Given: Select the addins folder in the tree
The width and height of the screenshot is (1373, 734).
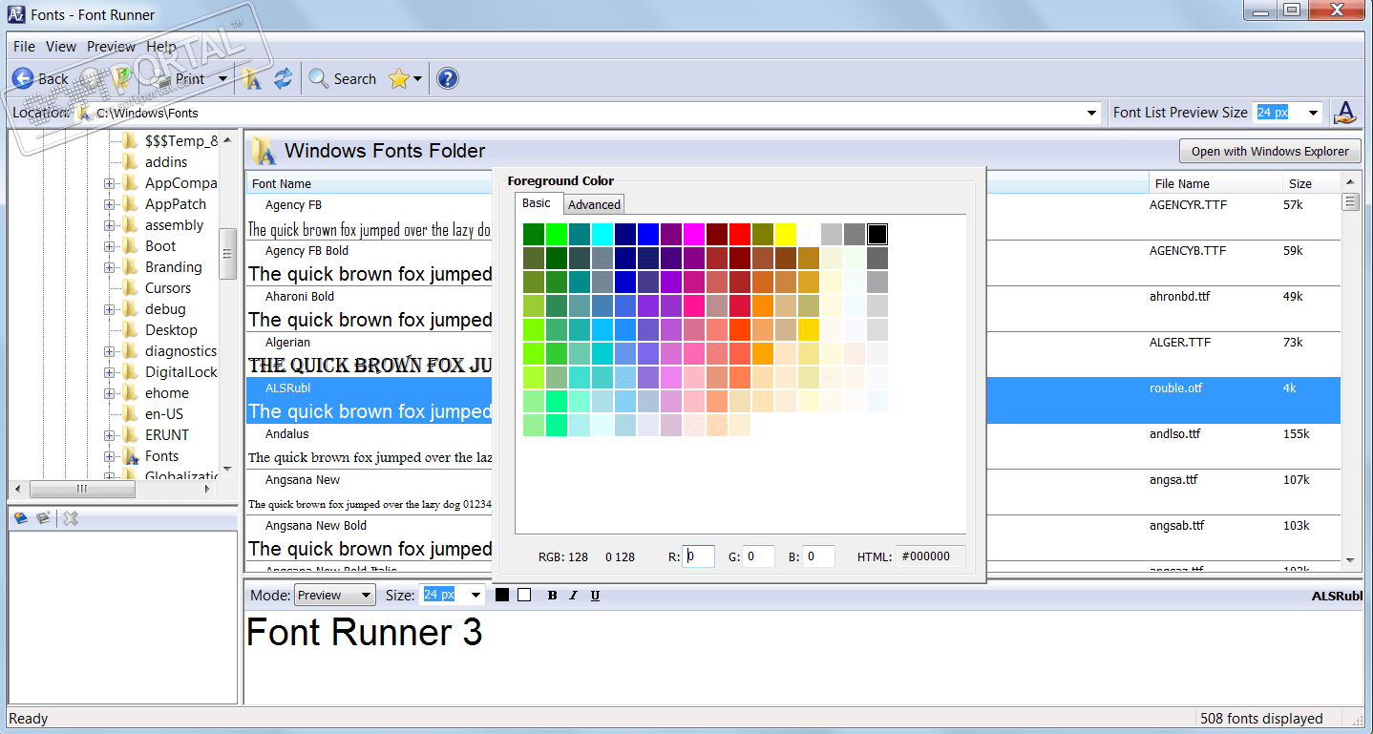Looking at the screenshot, I should (x=166, y=162).
